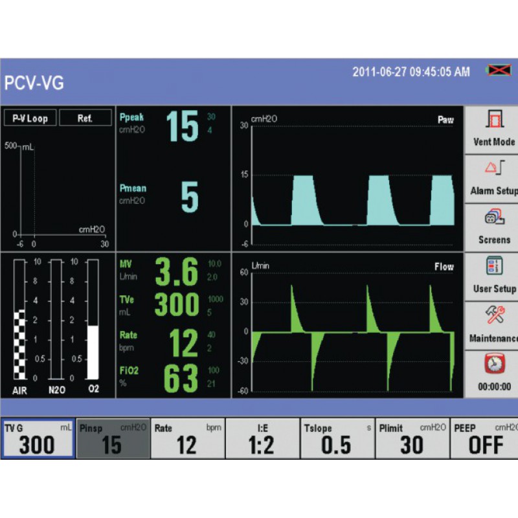Click the Ref. button
518x518 pixels.
tap(85, 118)
